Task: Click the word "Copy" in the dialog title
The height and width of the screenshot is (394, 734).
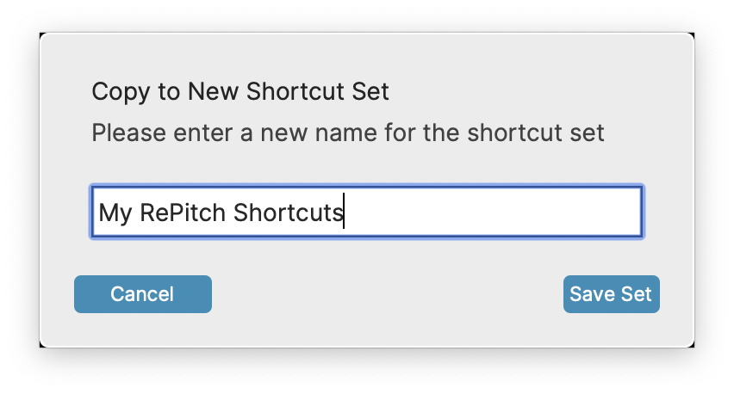Action: [x=116, y=91]
